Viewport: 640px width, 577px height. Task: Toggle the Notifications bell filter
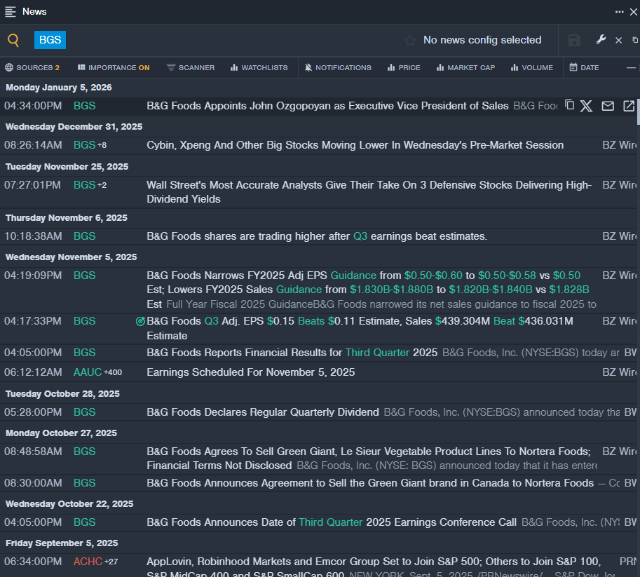click(x=338, y=68)
